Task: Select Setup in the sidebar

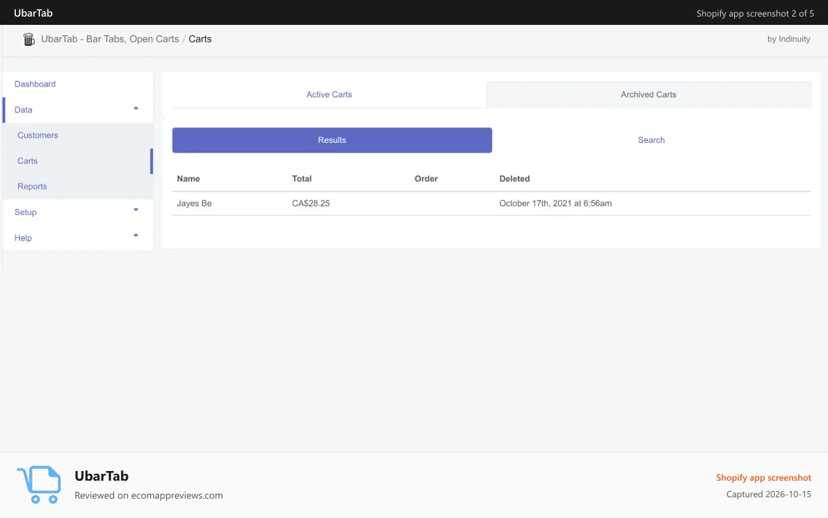Action: pos(26,212)
